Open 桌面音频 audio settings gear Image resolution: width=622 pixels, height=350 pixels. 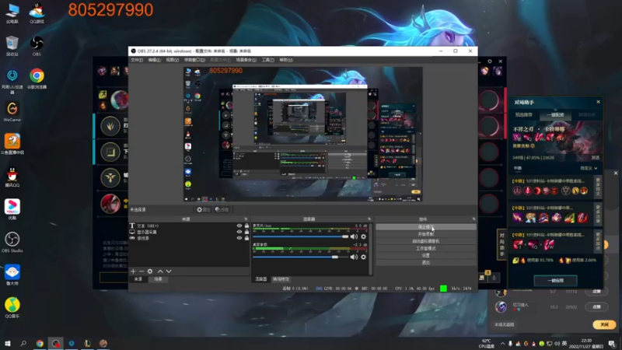point(363,257)
